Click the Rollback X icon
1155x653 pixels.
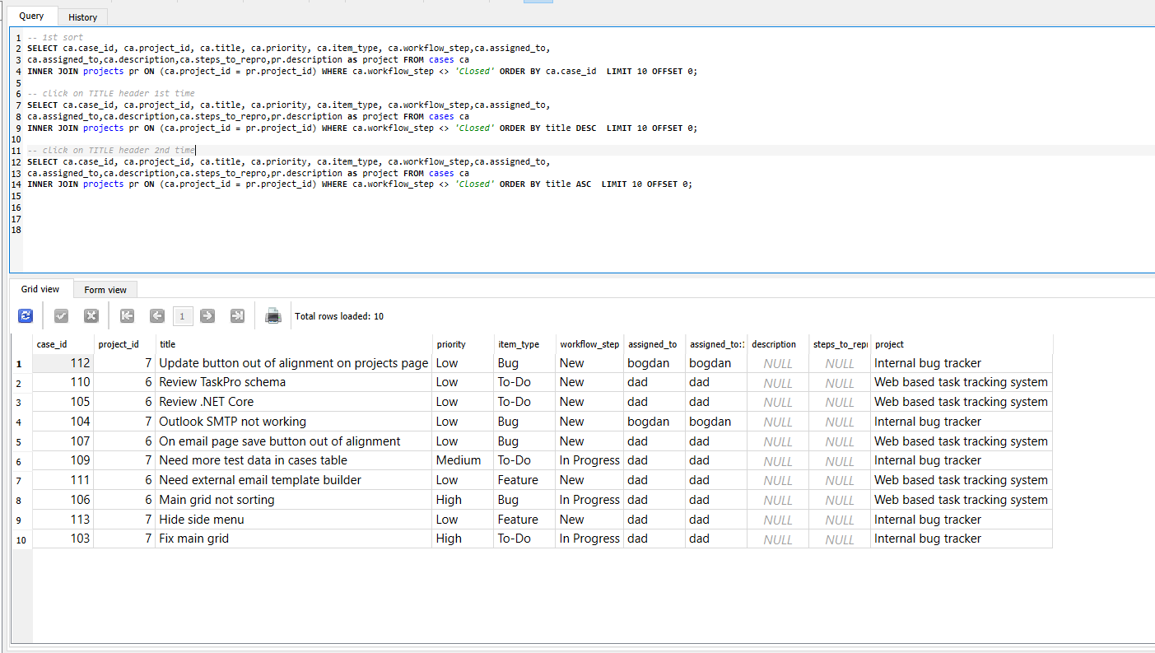pos(91,316)
